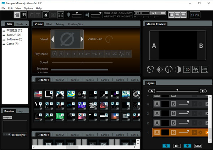This screenshot has height=150, width=213.
Task: Select Bank 3 in the upper bank row
Action: (x=75, y=80)
